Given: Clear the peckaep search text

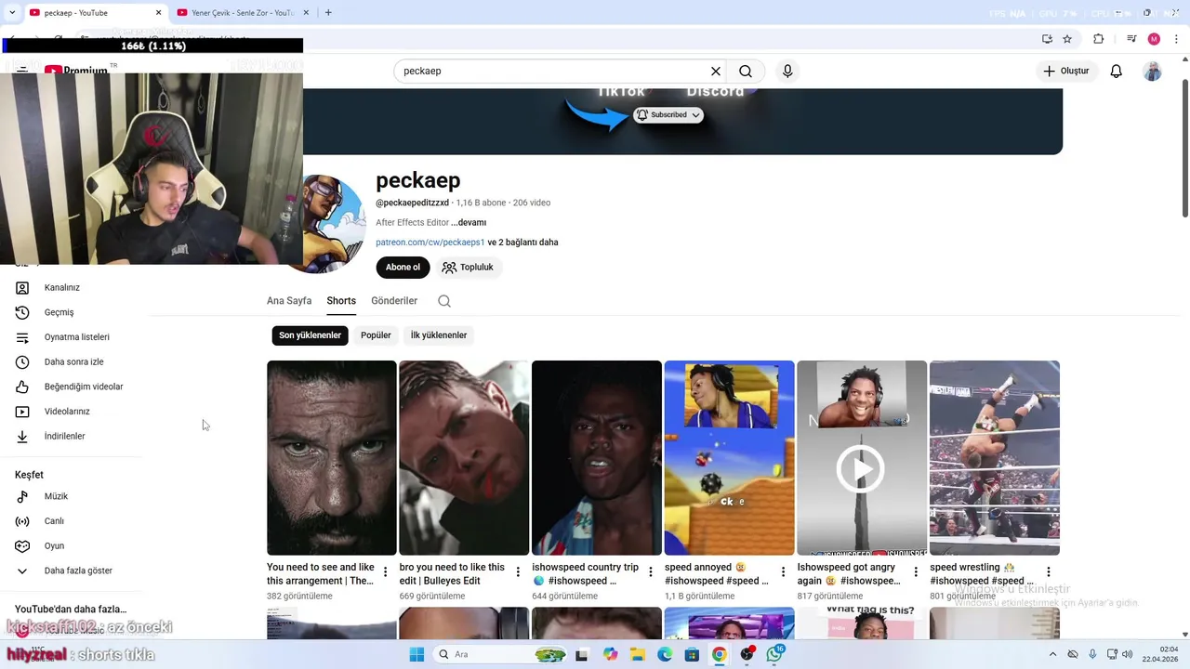Looking at the screenshot, I should (716, 72).
